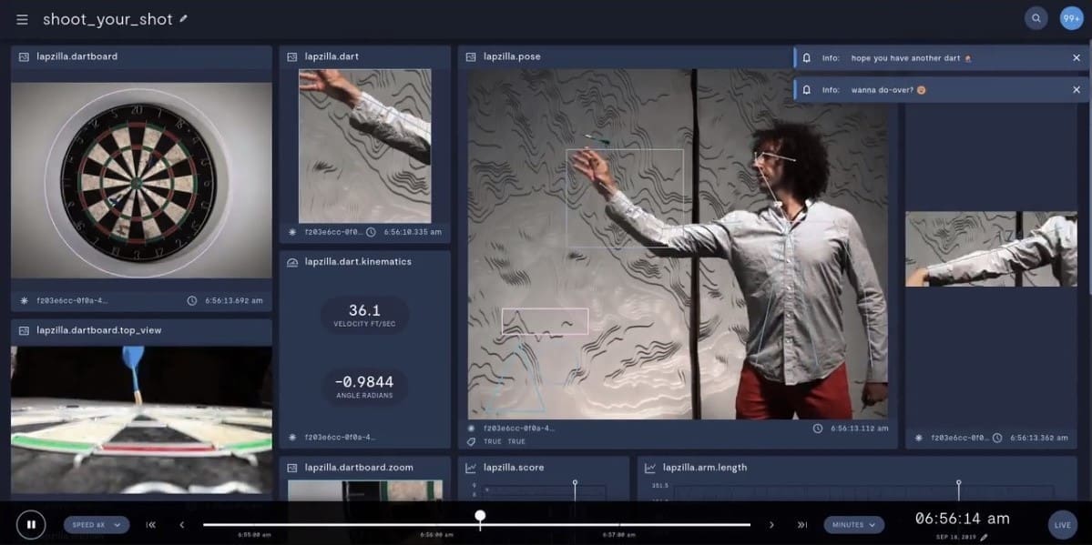Click the 6:56:13.692 am timestamp

click(x=234, y=300)
